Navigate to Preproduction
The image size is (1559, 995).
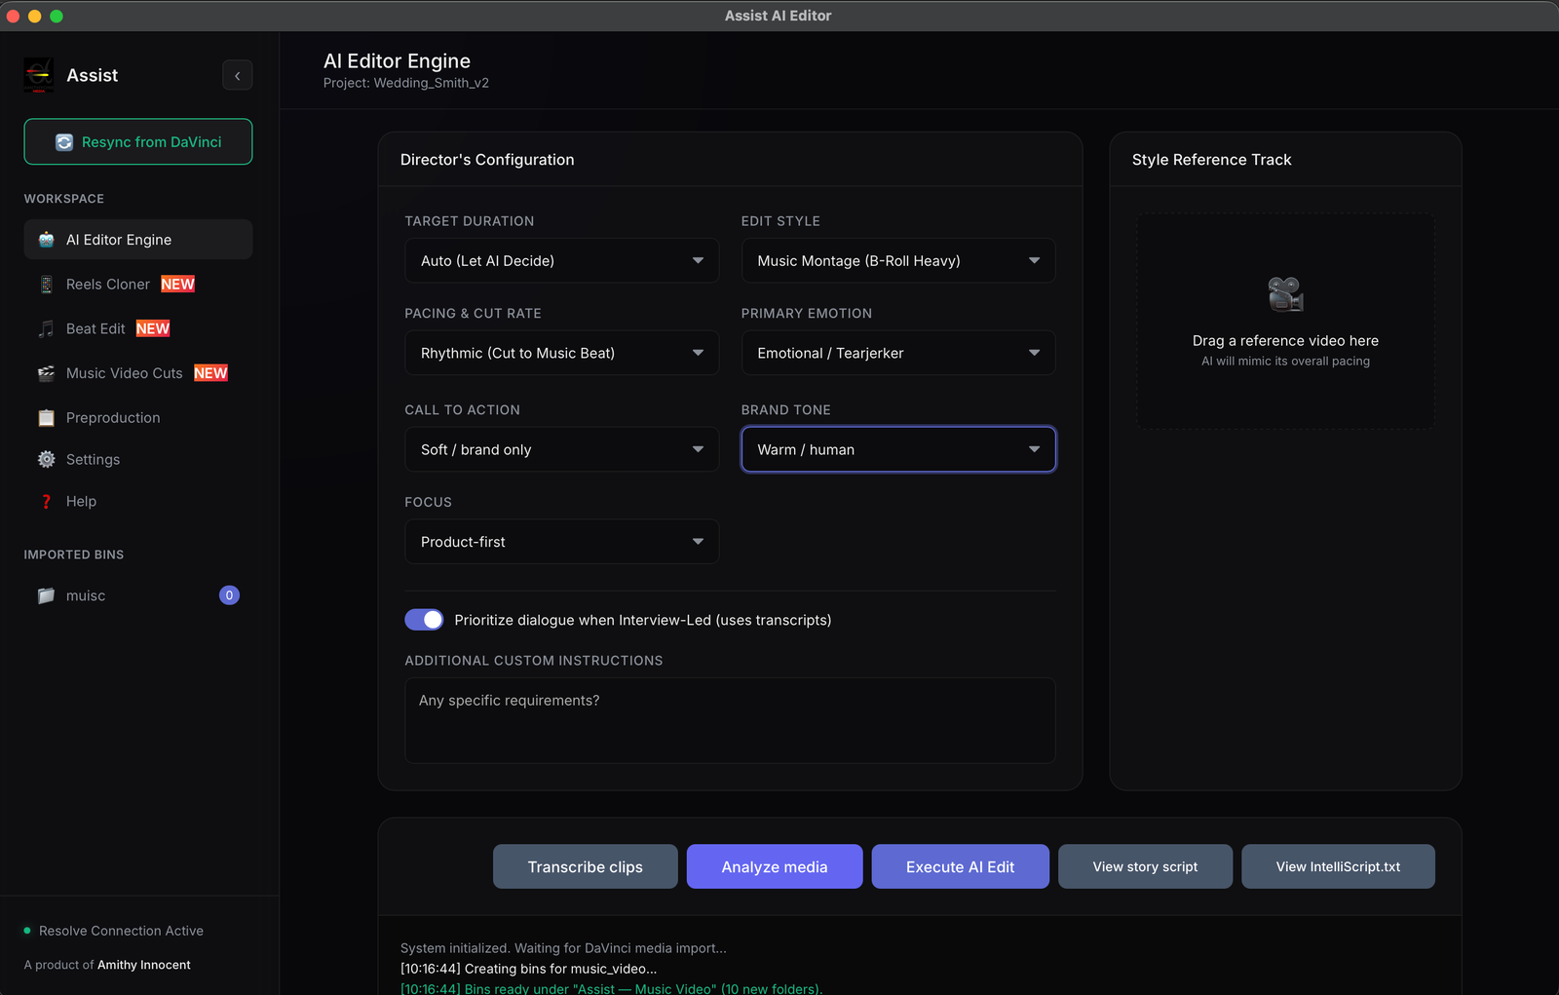137,418
